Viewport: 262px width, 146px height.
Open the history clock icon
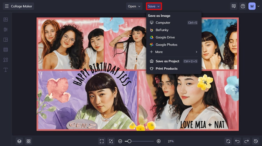pos(256,141)
